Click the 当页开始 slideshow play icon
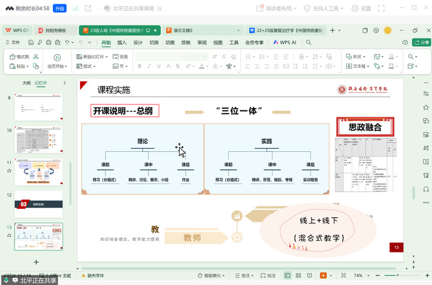Viewport: 432px width, 285px height. [x=56, y=57]
